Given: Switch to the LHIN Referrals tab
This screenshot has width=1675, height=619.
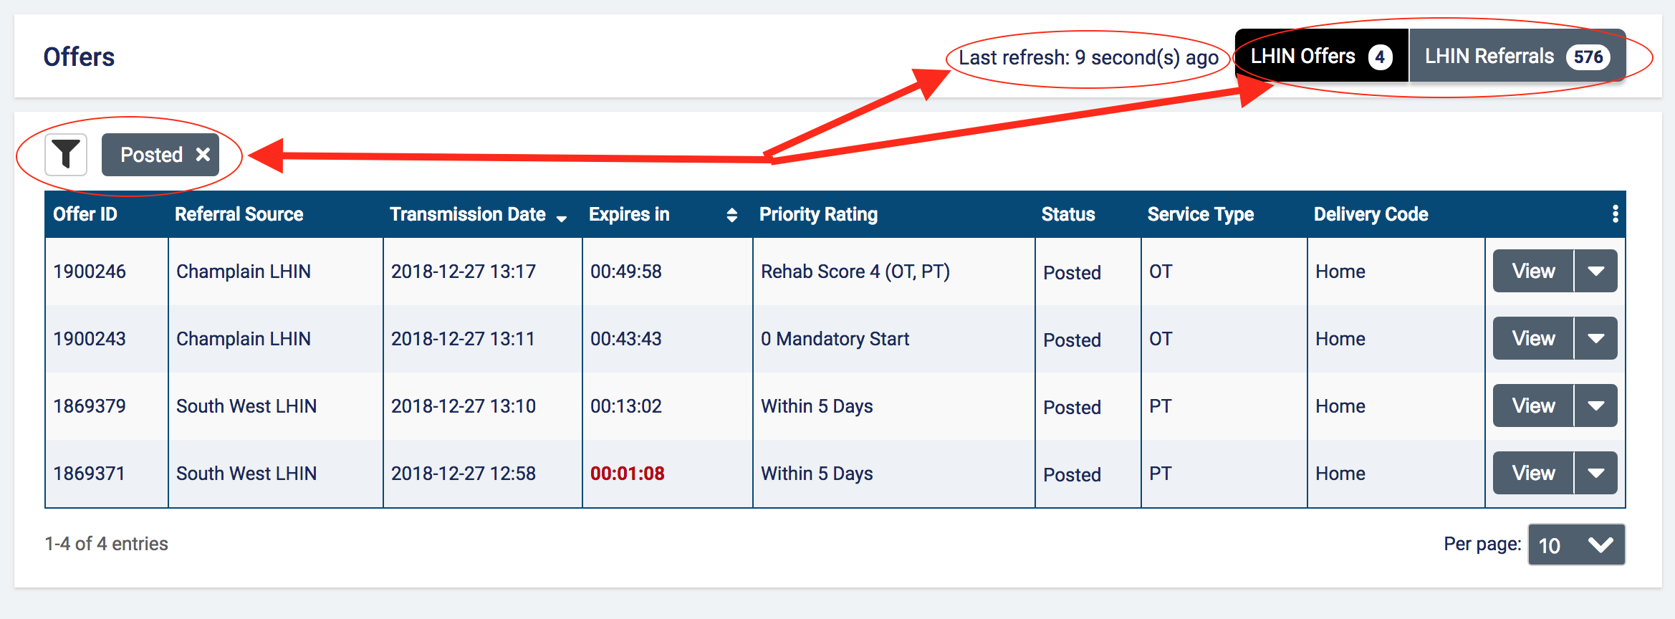Looking at the screenshot, I should [1517, 56].
